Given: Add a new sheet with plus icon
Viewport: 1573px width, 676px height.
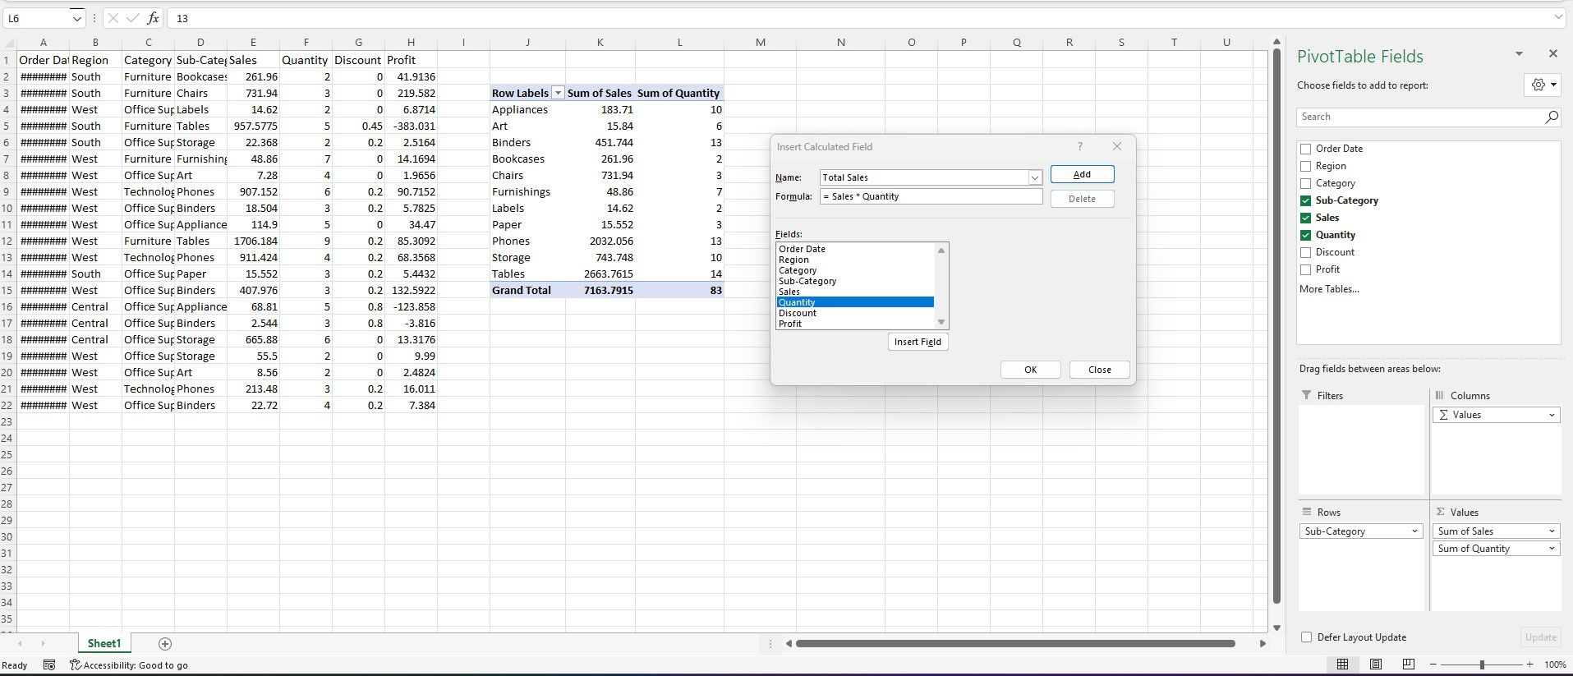Looking at the screenshot, I should pos(165,644).
